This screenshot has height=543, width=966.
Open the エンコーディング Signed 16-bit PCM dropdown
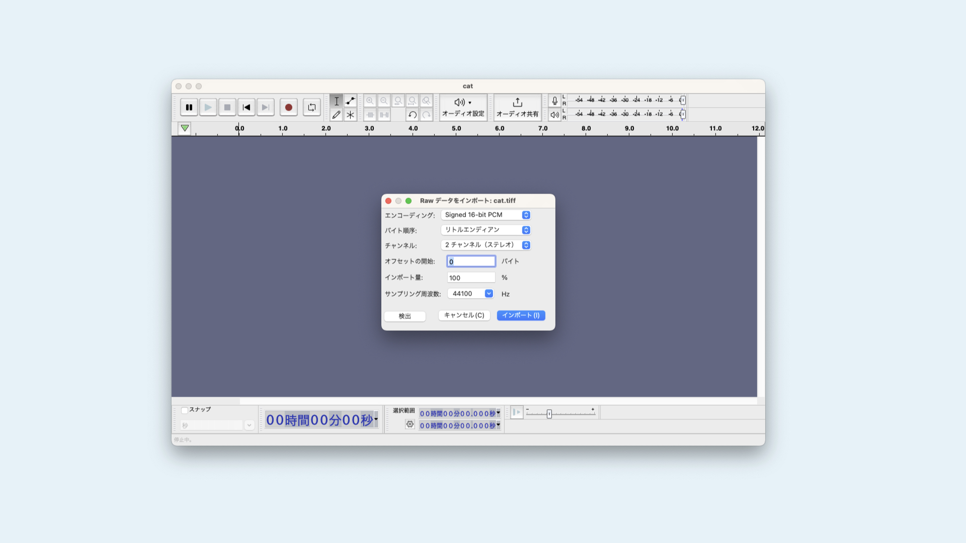(x=486, y=215)
